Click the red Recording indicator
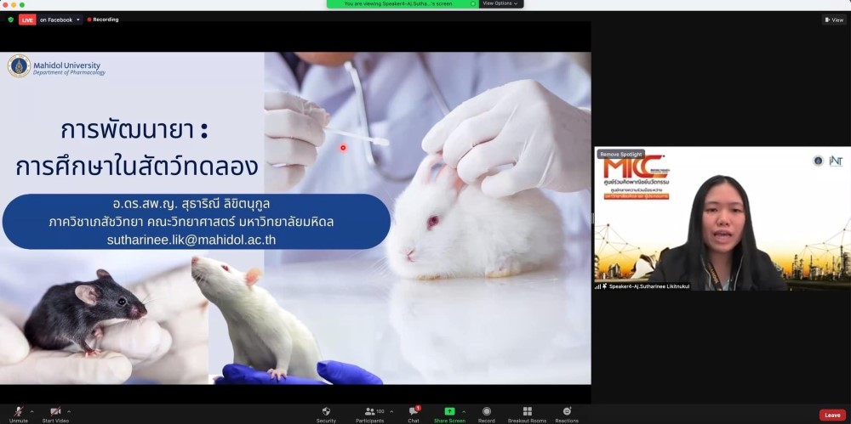The width and height of the screenshot is (851, 424). (x=103, y=20)
